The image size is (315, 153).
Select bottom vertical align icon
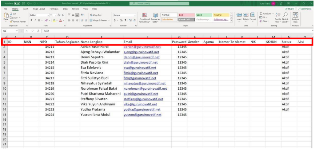pyautogui.click(x=77, y=15)
